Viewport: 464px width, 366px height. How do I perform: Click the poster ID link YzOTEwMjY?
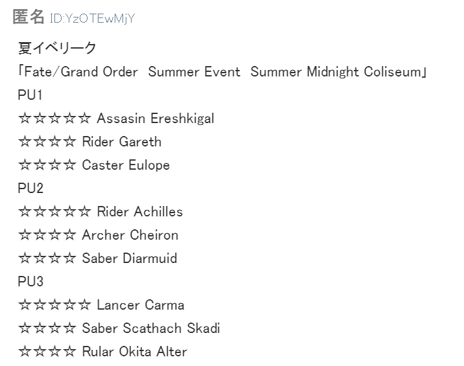click(x=92, y=18)
